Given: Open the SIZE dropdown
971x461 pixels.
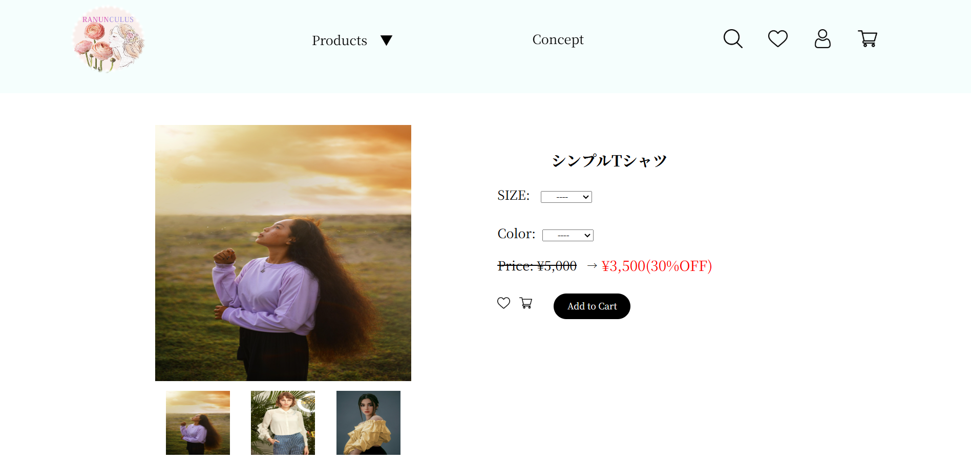Looking at the screenshot, I should pos(566,197).
